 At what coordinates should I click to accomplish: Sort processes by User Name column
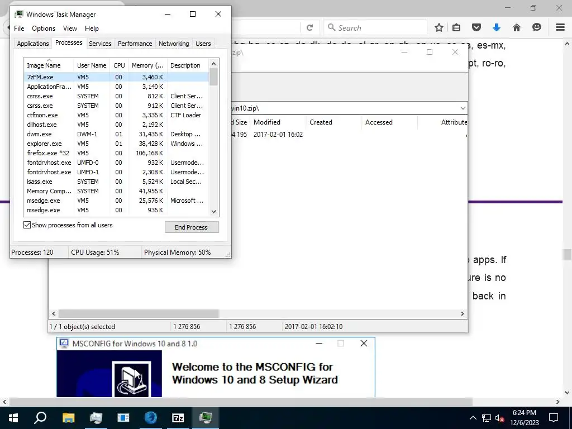point(92,65)
